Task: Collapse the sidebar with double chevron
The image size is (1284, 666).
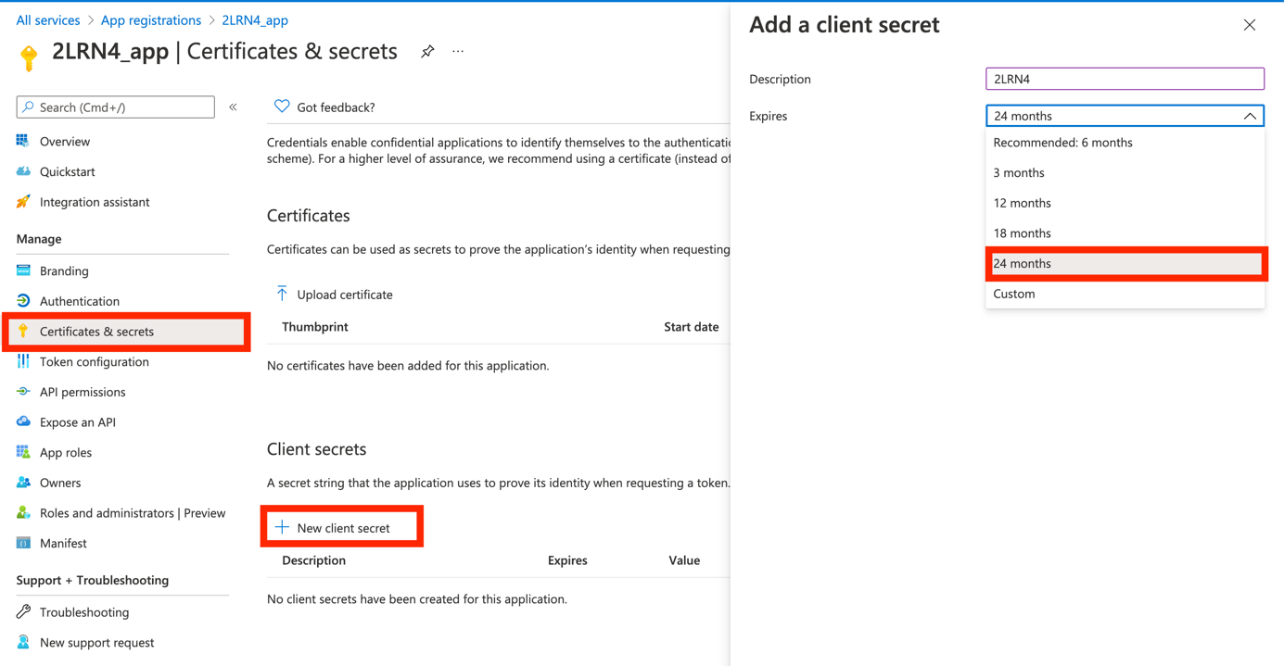Action: (233, 107)
